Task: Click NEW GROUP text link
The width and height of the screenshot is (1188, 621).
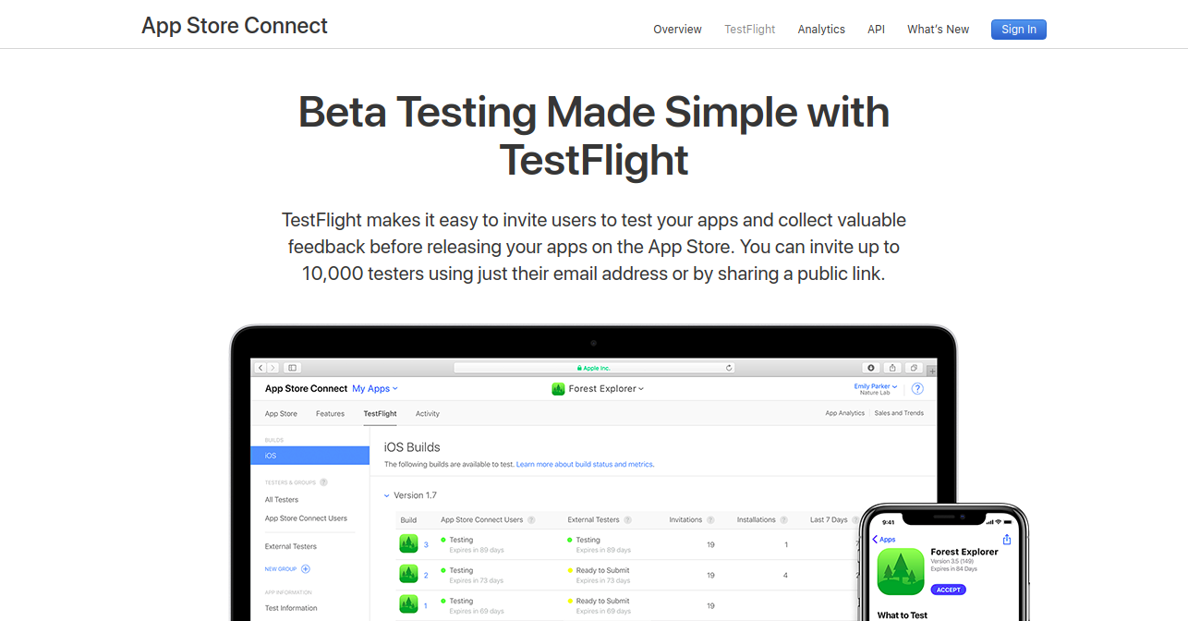Action: (281, 569)
